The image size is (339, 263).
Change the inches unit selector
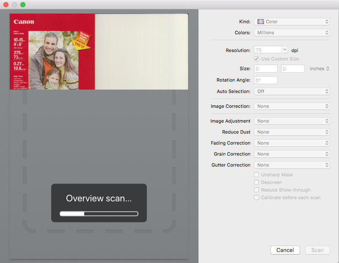(x=320, y=68)
